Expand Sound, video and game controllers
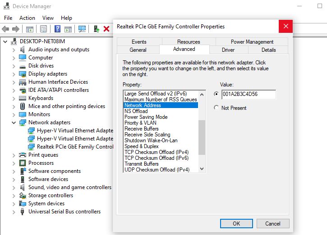 (x=14, y=188)
